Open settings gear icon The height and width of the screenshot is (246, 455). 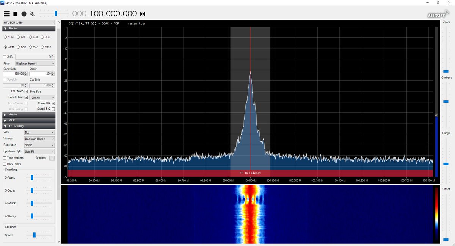pos(24,14)
